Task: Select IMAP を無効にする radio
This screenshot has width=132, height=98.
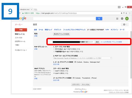Action: (x=54, y=73)
